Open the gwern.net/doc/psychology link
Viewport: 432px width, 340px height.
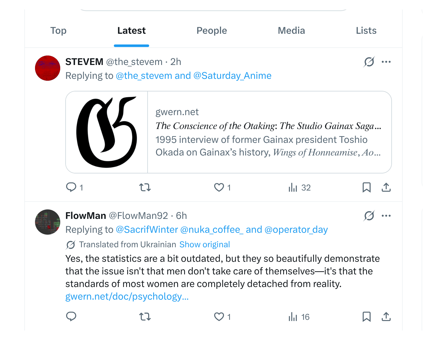[x=127, y=296]
